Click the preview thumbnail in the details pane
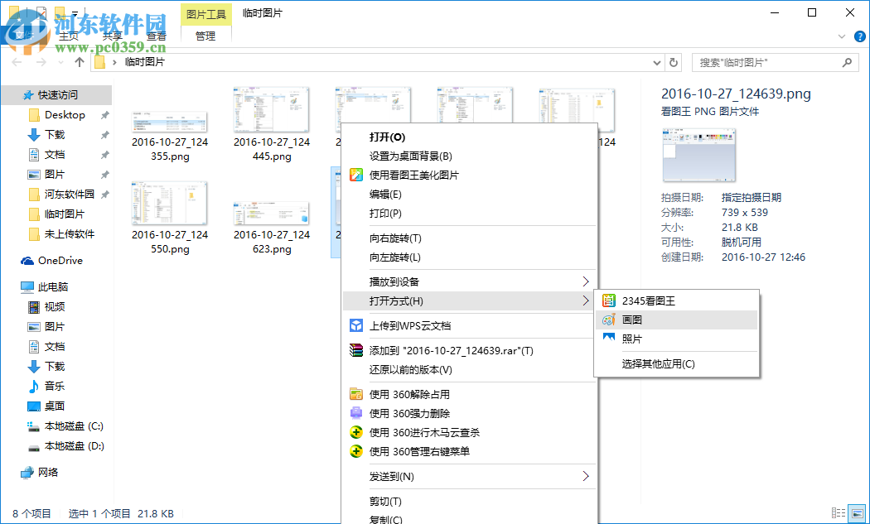Image resolution: width=870 pixels, height=524 pixels. [698, 155]
